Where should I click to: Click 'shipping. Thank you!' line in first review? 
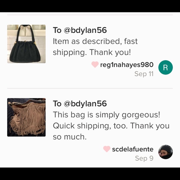(x=92, y=52)
